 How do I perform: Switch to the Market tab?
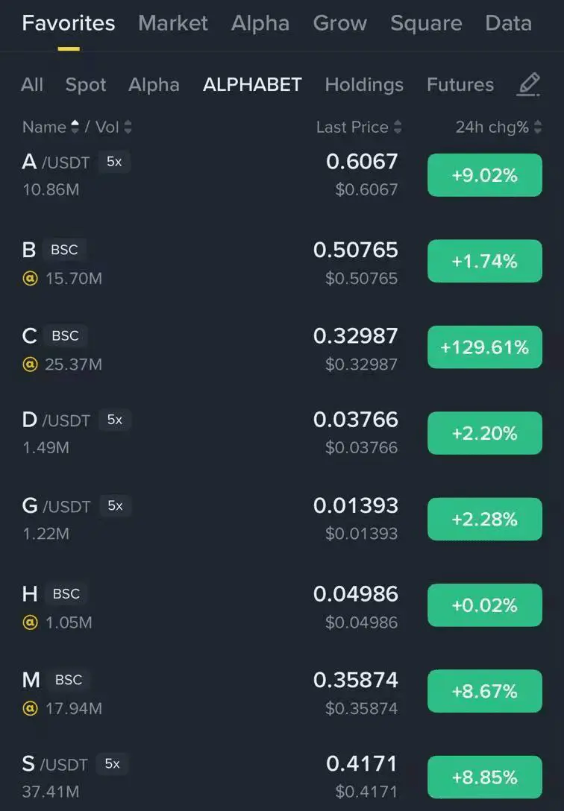(x=173, y=23)
